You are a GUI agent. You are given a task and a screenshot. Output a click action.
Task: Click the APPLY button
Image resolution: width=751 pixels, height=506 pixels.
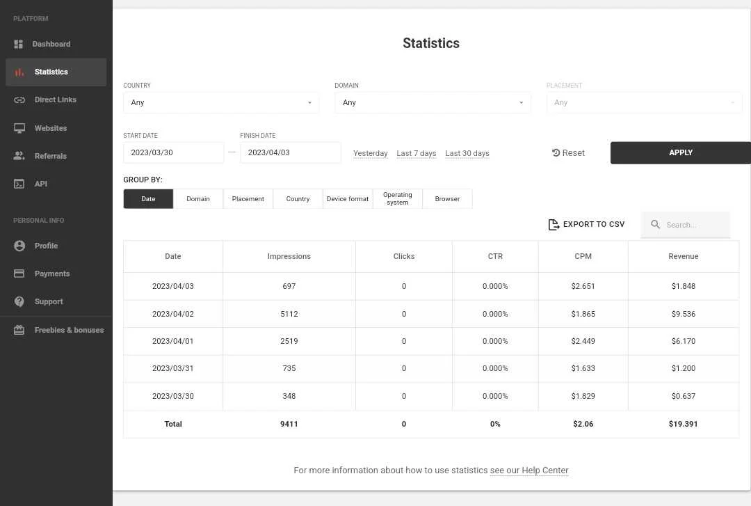pos(681,152)
